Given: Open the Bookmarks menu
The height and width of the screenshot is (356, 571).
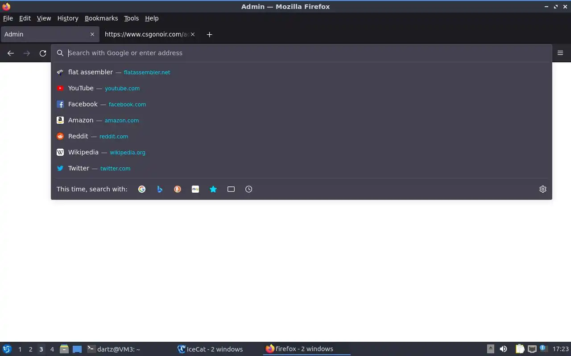Looking at the screenshot, I should click(101, 18).
